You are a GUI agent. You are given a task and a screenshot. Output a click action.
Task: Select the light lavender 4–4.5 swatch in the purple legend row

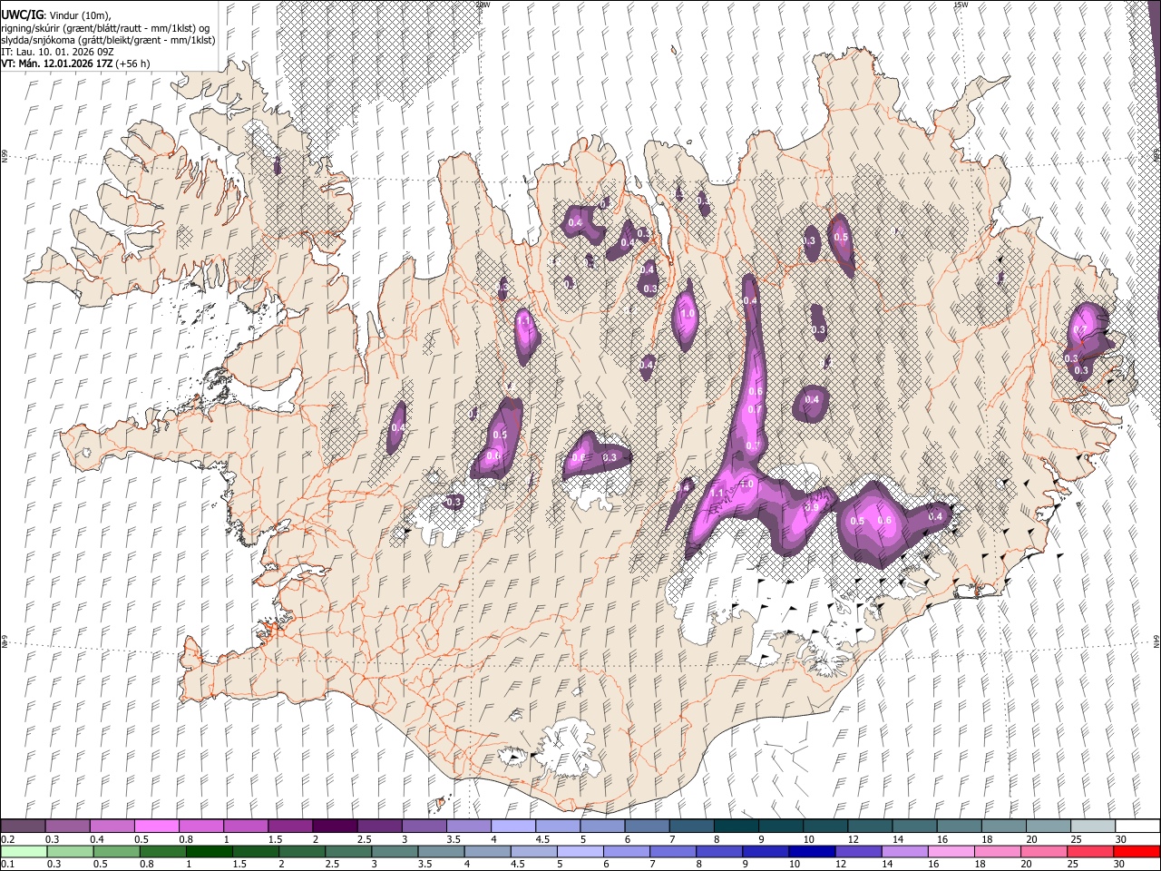tap(513, 826)
